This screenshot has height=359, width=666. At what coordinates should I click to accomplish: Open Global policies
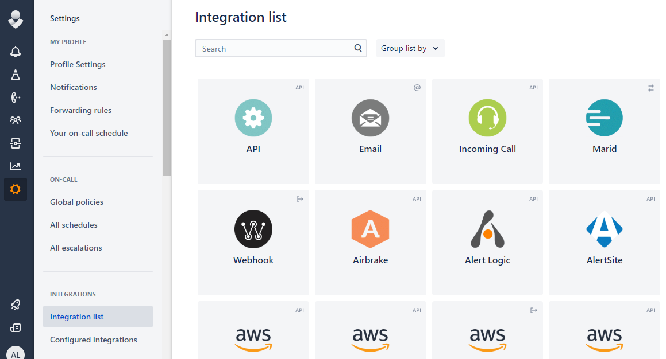pos(76,202)
